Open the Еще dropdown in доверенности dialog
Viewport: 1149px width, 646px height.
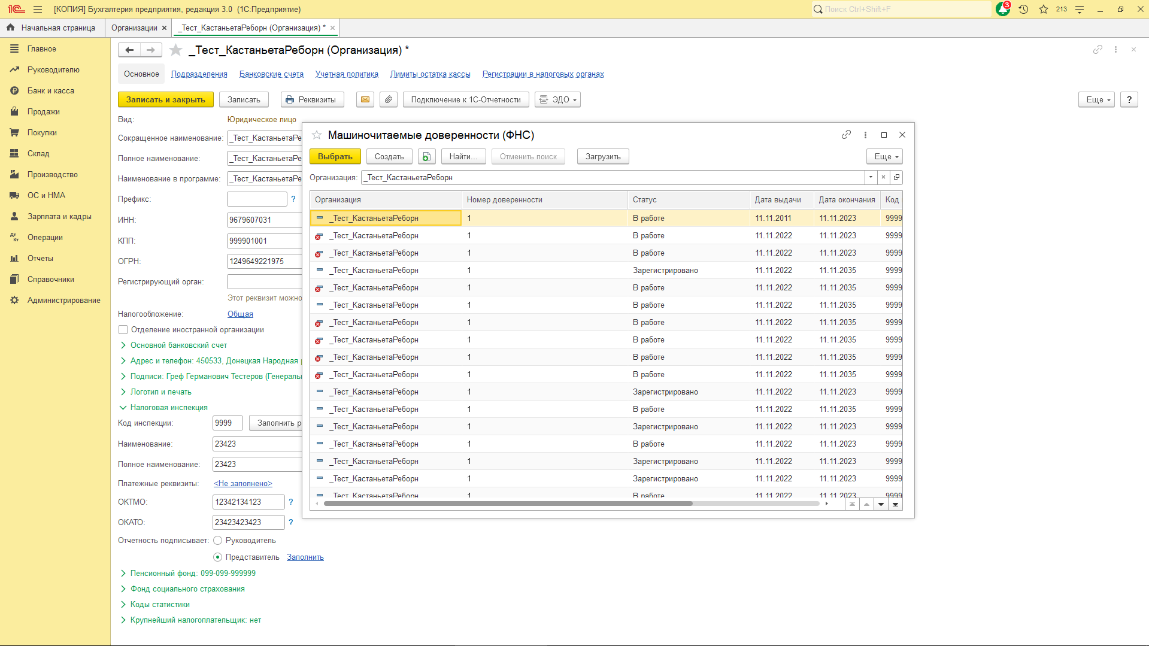(x=884, y=157)
